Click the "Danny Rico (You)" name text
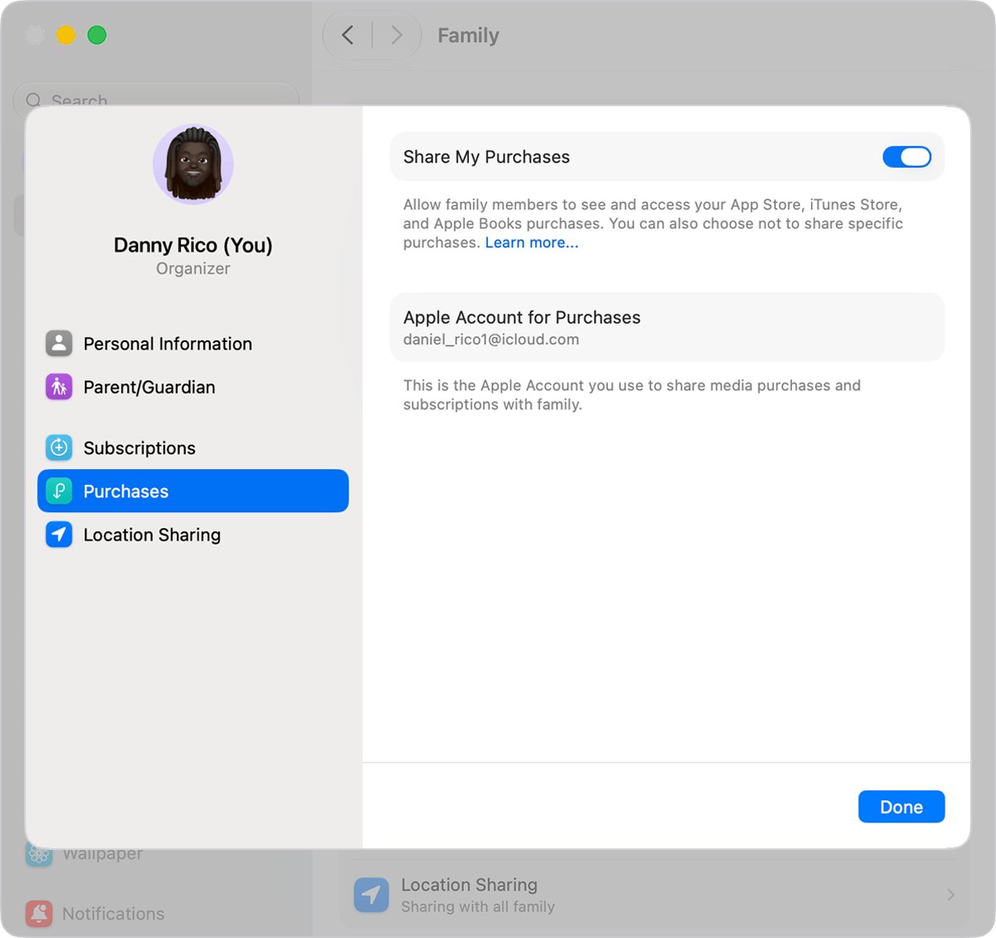 [193, 245]
